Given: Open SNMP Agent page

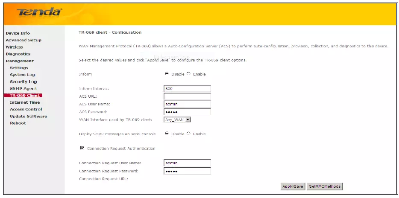Looking at the screenshot, I should point(23,88).
